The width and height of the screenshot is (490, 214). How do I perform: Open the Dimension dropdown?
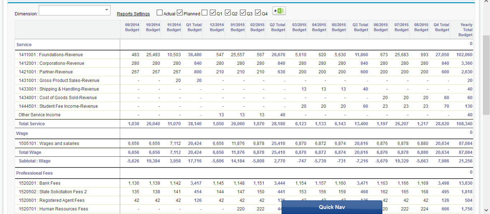pos(106,10)
